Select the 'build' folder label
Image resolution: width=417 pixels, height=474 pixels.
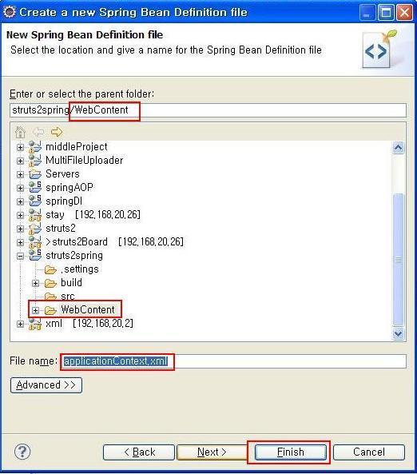pyautogui.click(x=71, y=283)
